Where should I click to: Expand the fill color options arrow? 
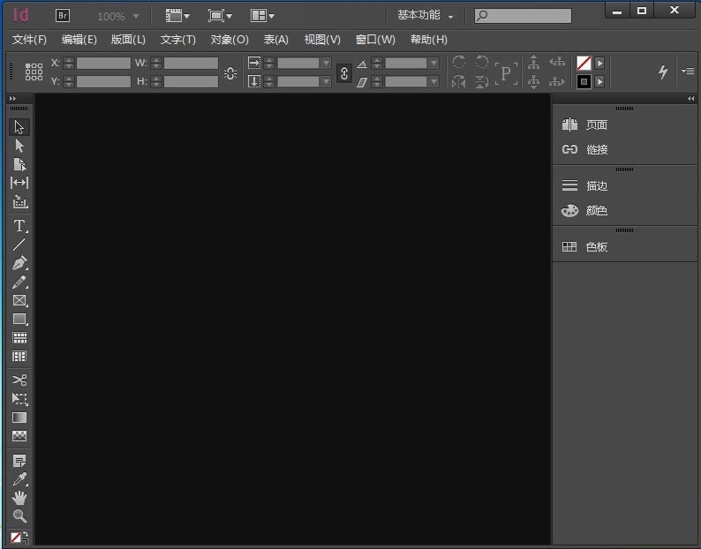coord(600,63)
